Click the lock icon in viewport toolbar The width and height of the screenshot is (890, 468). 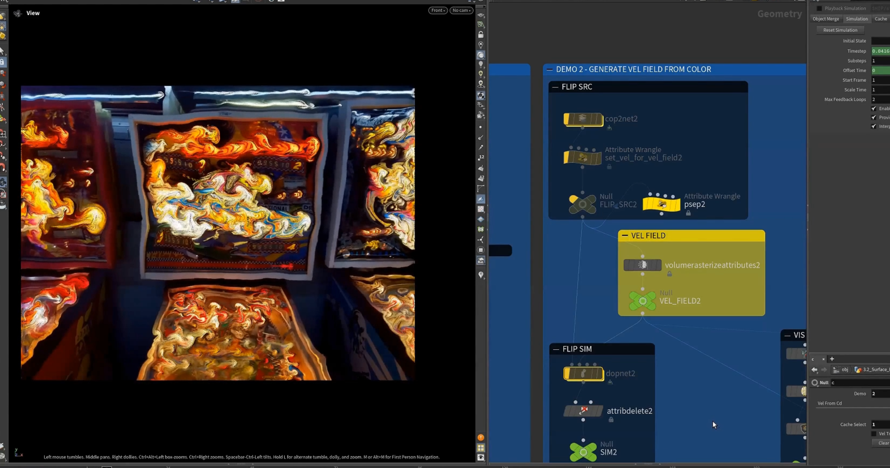pyautogui.click(x=481, y=34)
